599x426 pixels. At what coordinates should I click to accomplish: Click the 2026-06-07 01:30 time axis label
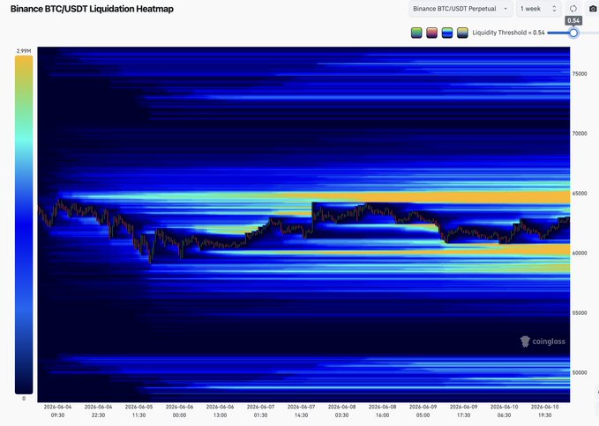[260, 411]
